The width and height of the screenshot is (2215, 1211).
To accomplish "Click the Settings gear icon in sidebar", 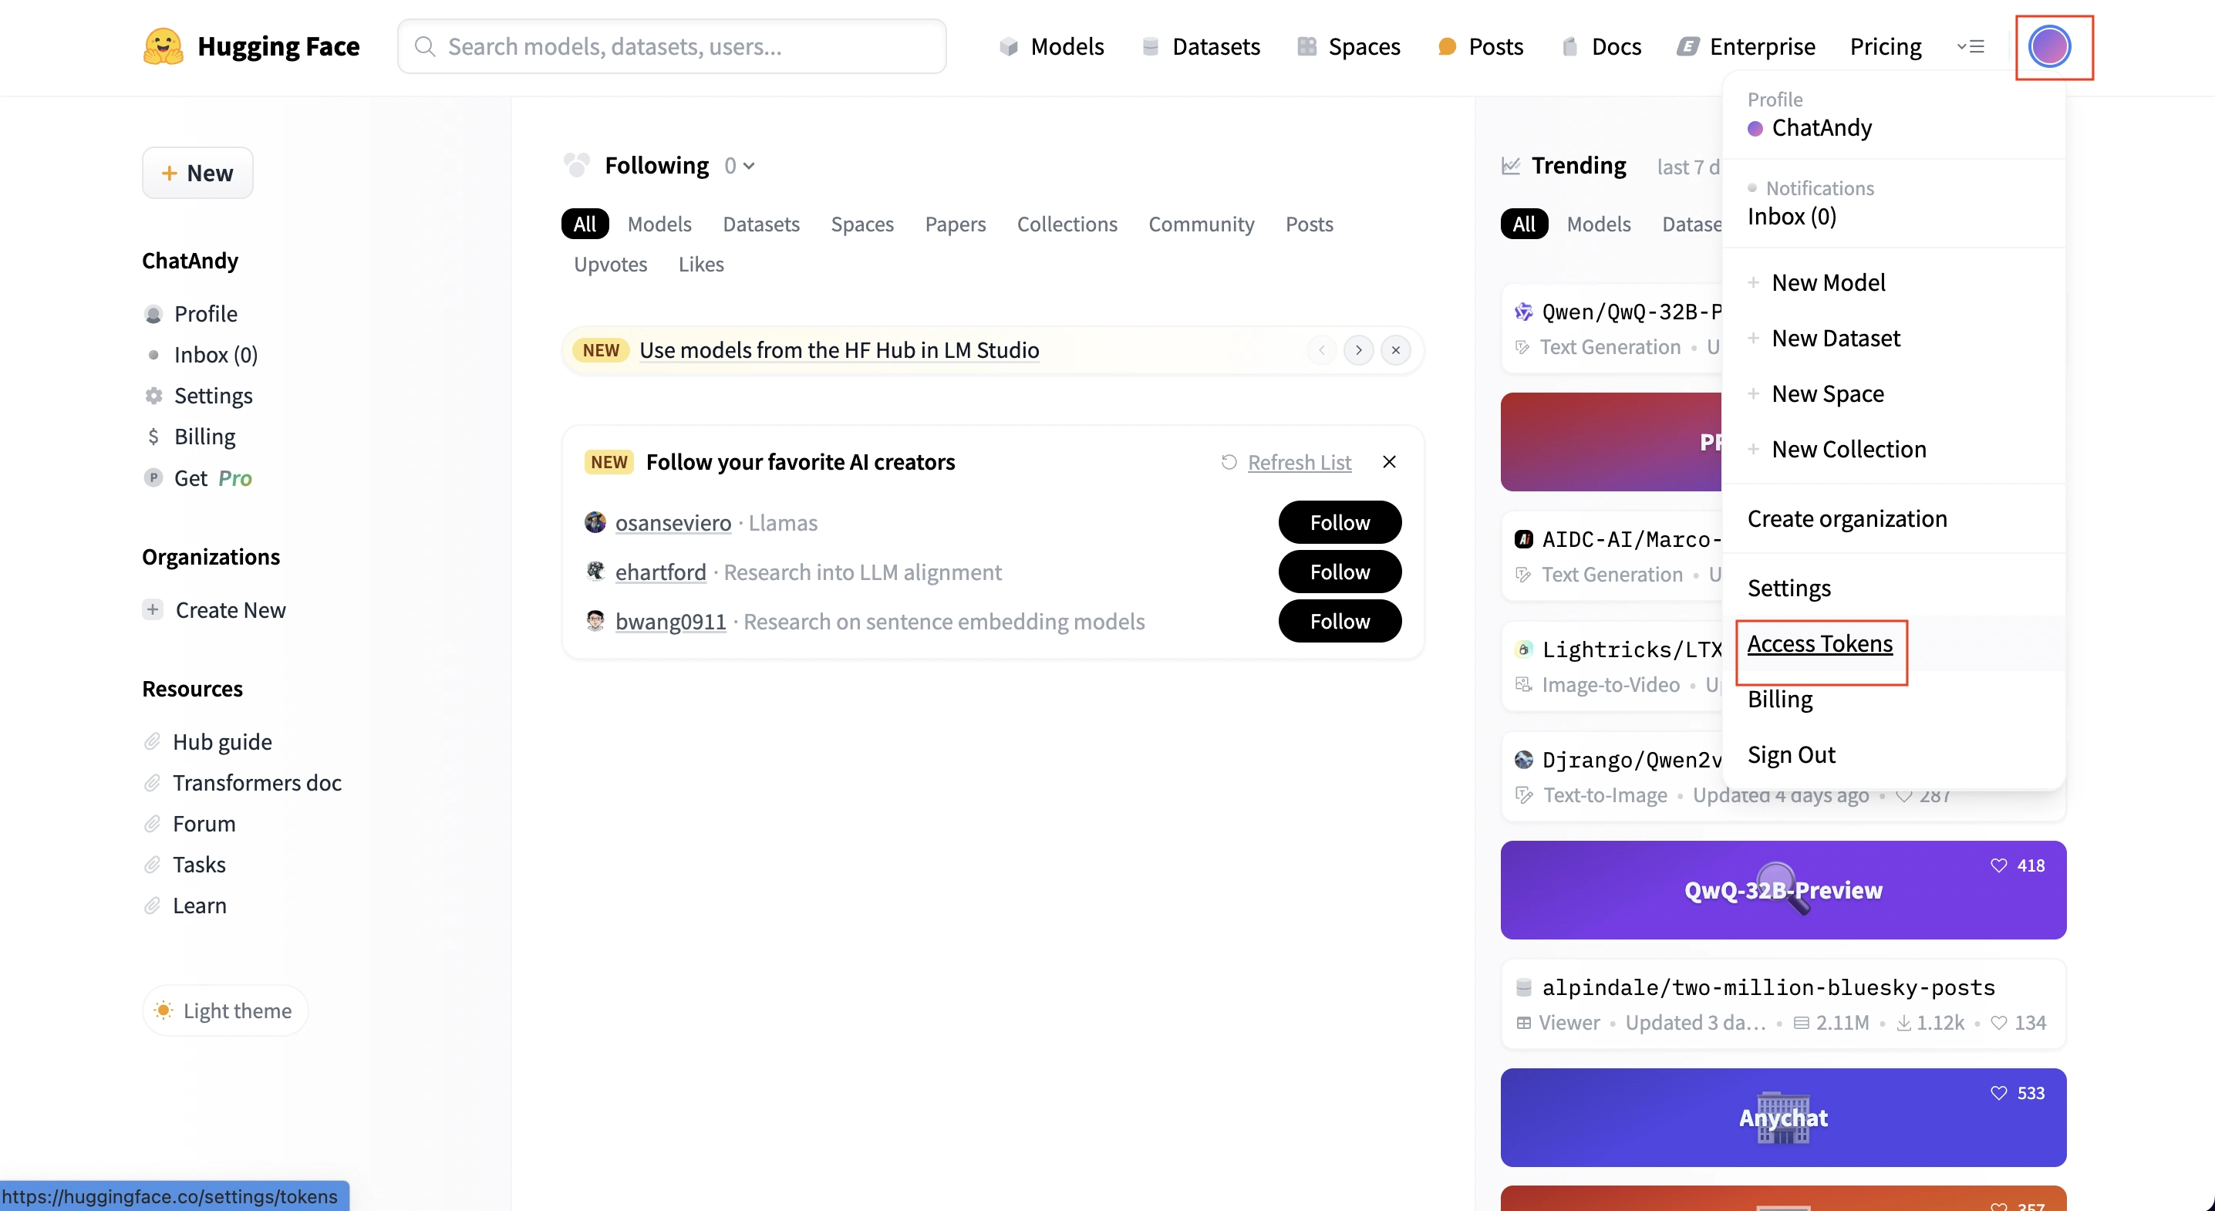I will coord(153,396).
